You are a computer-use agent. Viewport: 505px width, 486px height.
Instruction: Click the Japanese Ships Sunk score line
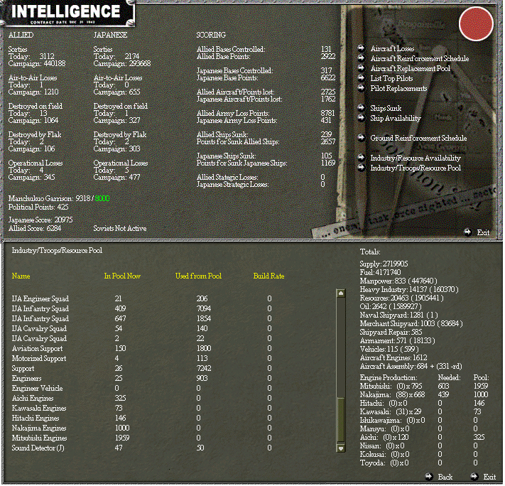click(x=264, y=156)
